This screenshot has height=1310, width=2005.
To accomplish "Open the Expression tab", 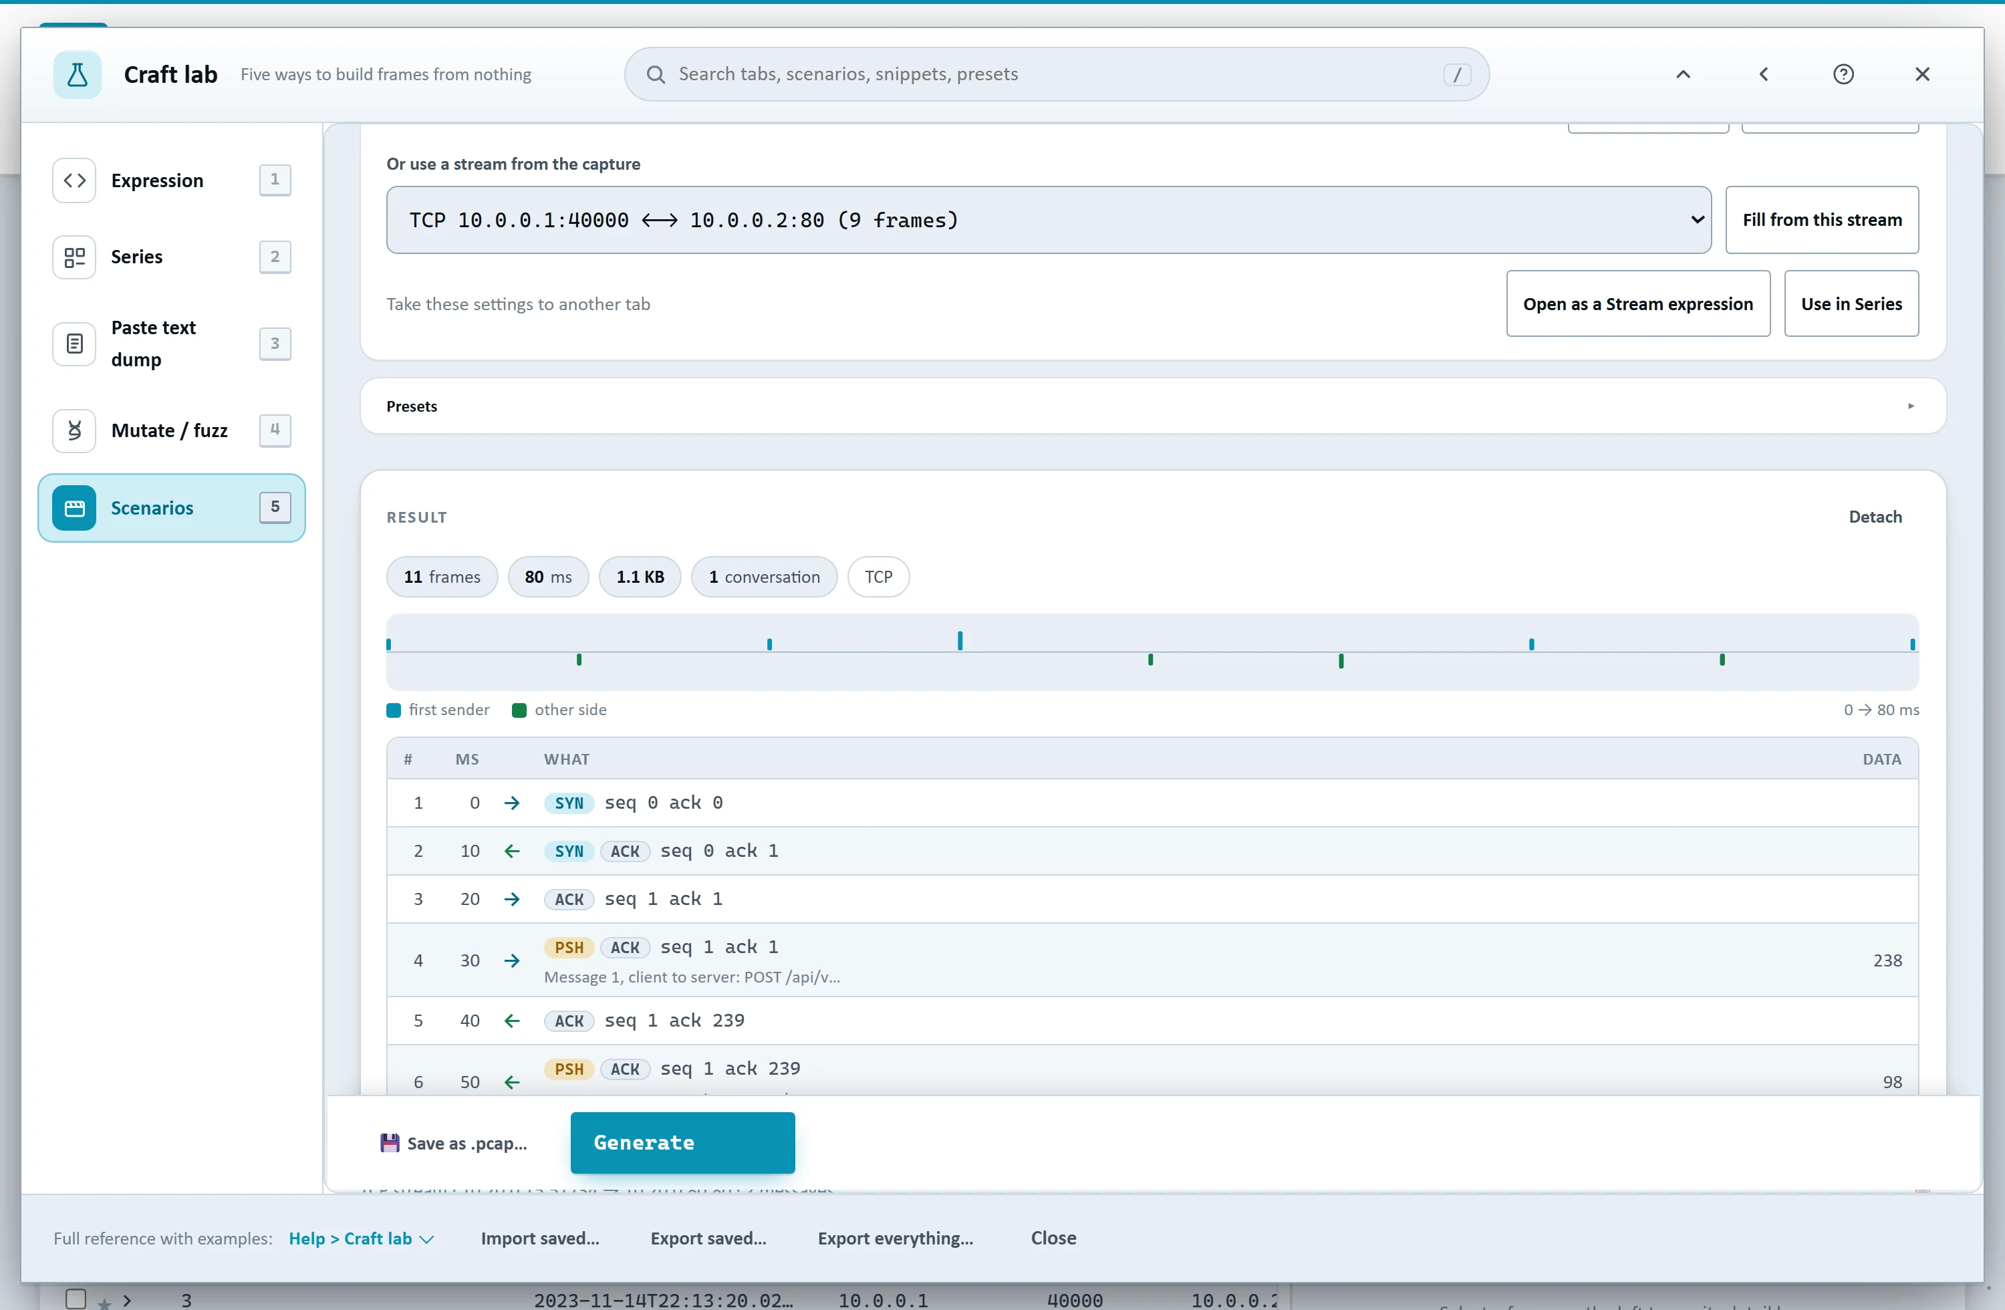I will [x=172, y=180].
